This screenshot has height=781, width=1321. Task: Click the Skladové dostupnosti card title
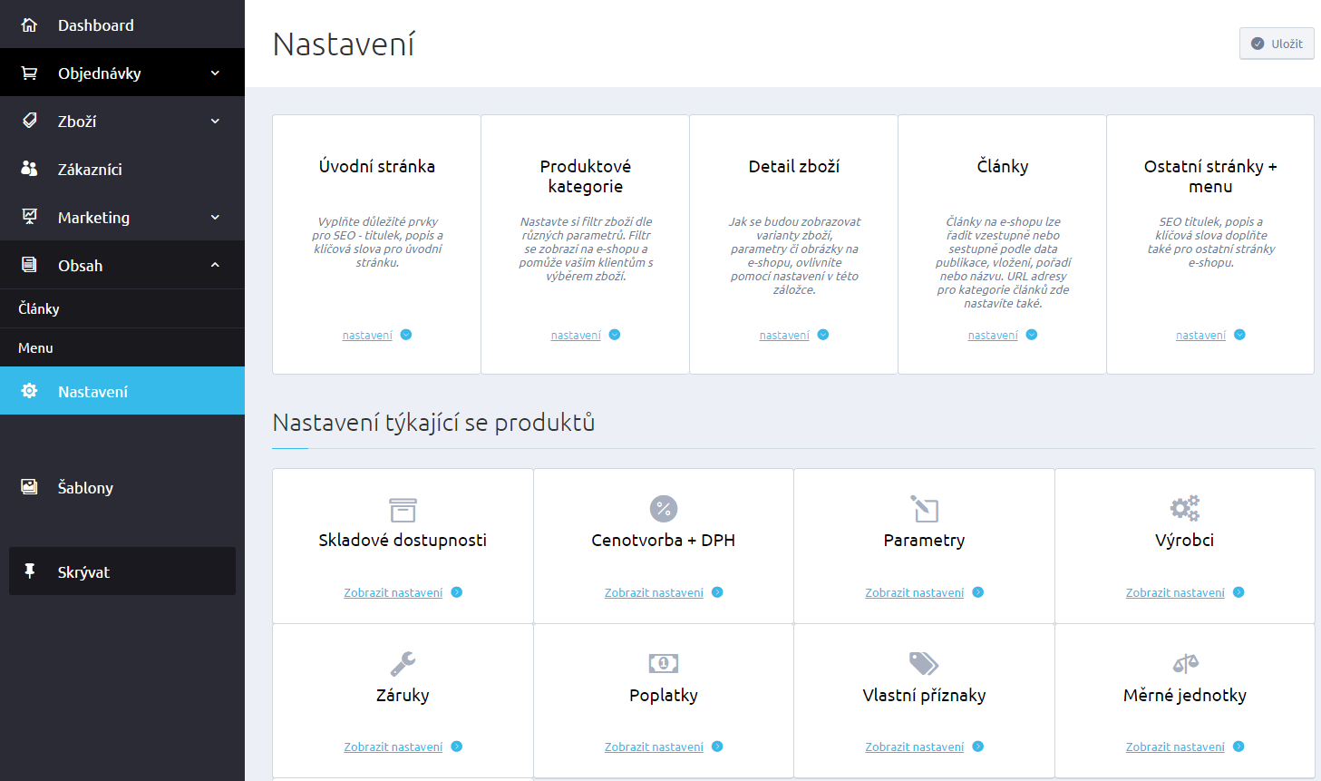(403, 541)
